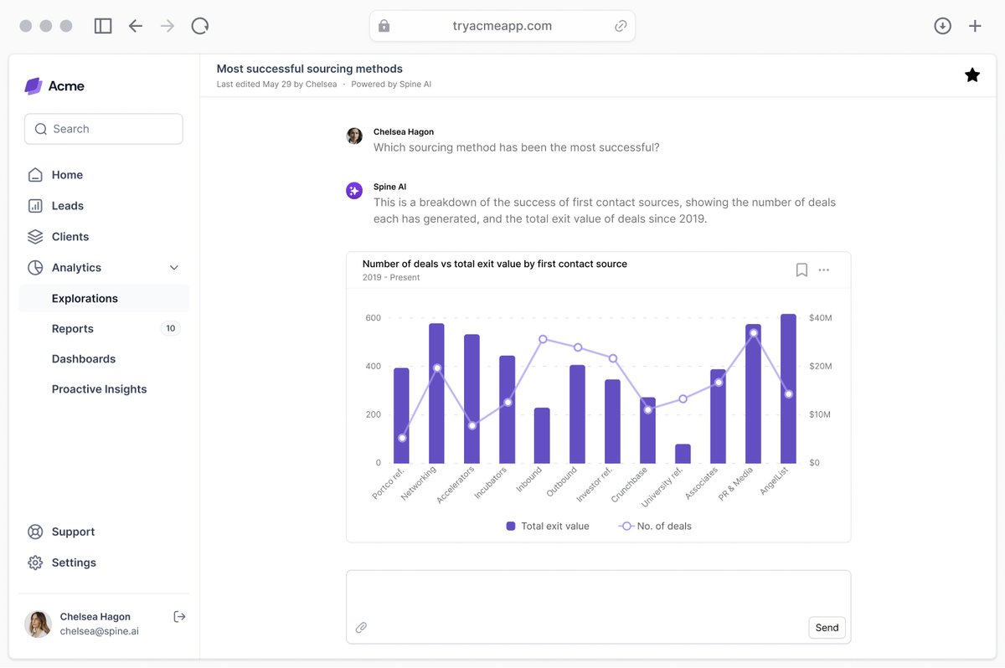Open browser downloads icon

point(942,25)
